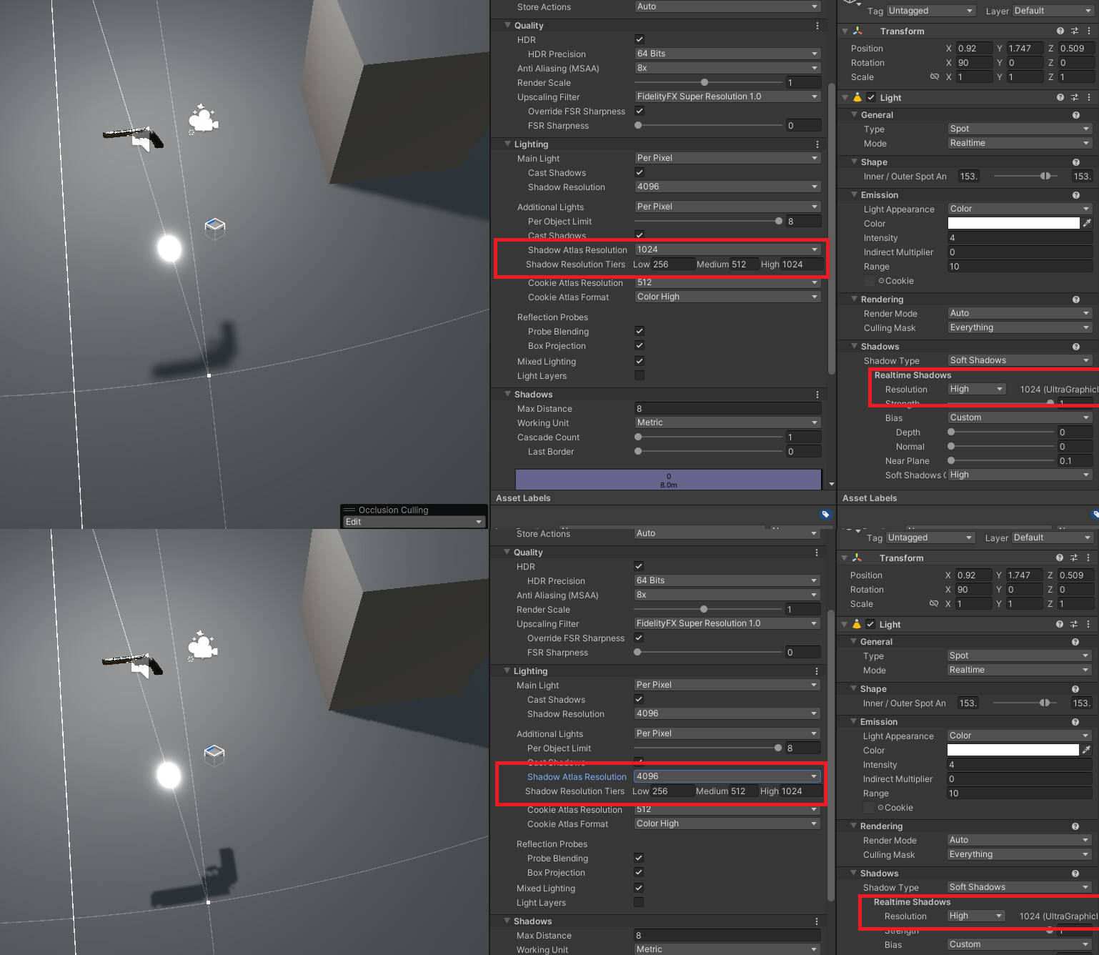The image size is (1099, 955).
Task: Click the help icon beside the Shadows section
Action: (x=1076, y=346)
